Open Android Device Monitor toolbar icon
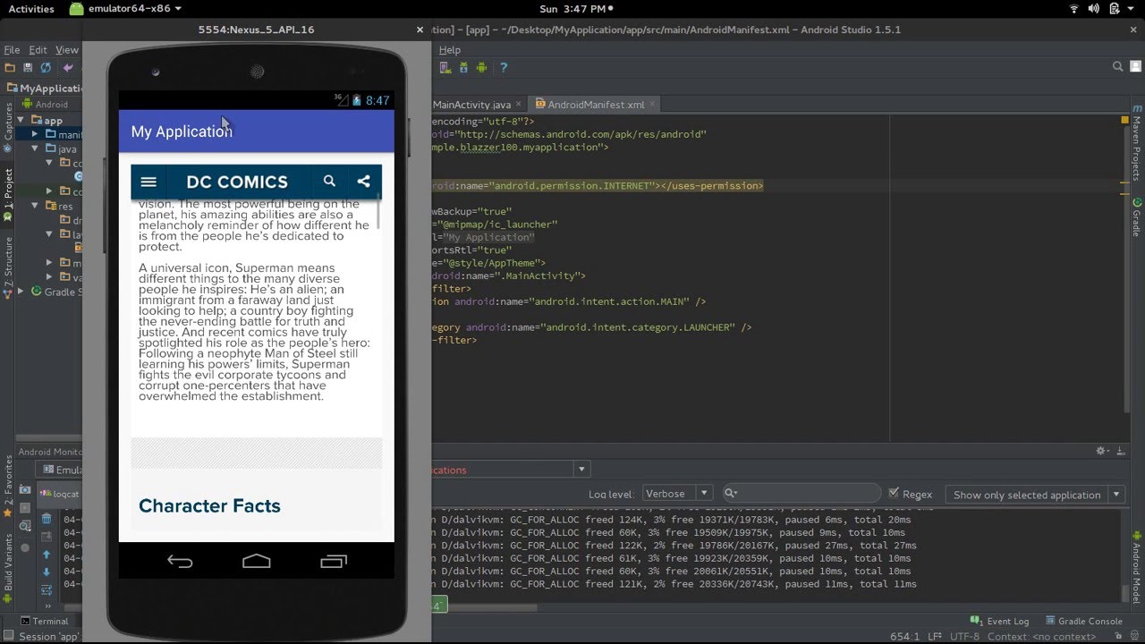The width and height of the screenshot is (1145, 644). [x=482, y=67]
